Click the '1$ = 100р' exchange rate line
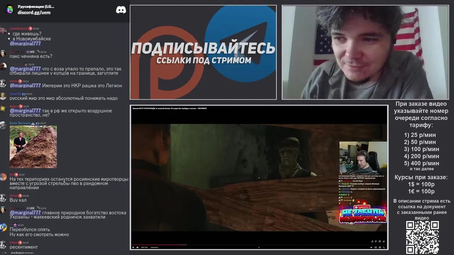Screen dimensions: 454x255 tap(421, 185)
